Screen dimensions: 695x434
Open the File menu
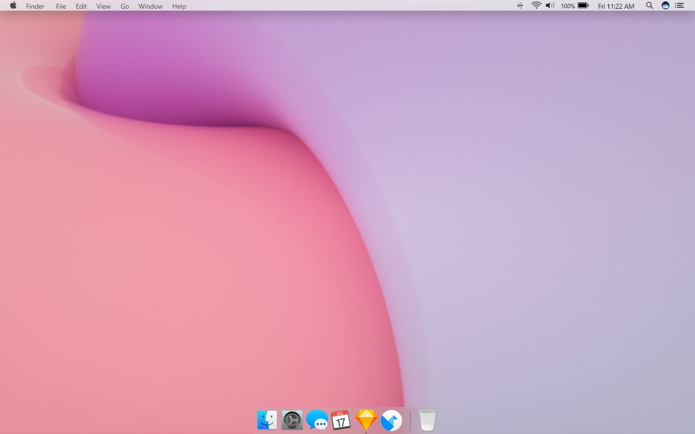click(x=61, y=6)
